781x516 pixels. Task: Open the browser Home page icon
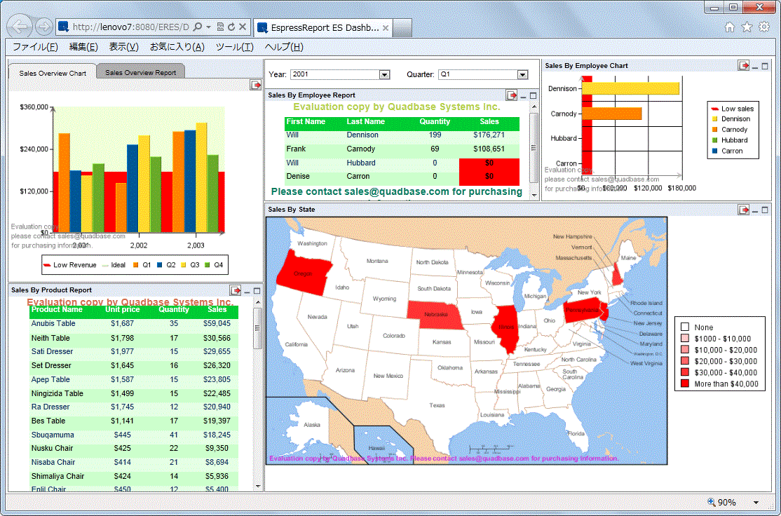730,27
